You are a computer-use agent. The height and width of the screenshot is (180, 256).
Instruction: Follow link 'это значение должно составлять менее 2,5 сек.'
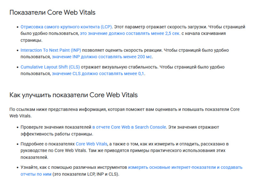(x=130, y=34)
